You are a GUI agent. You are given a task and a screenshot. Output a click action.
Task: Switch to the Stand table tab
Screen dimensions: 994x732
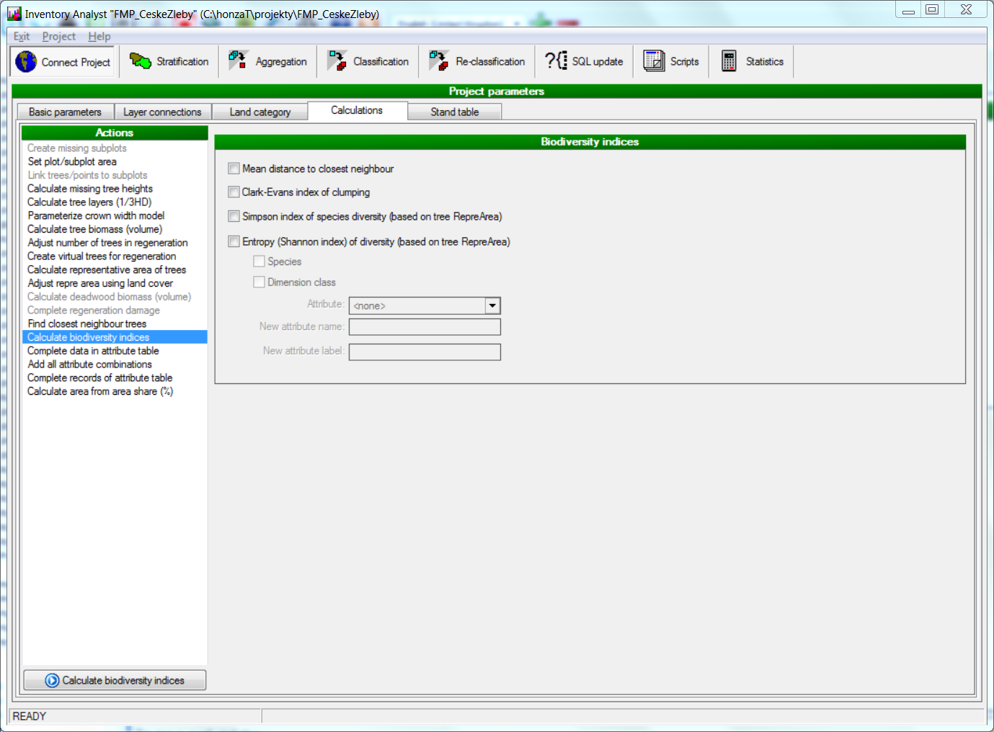(x=454, y=112)
